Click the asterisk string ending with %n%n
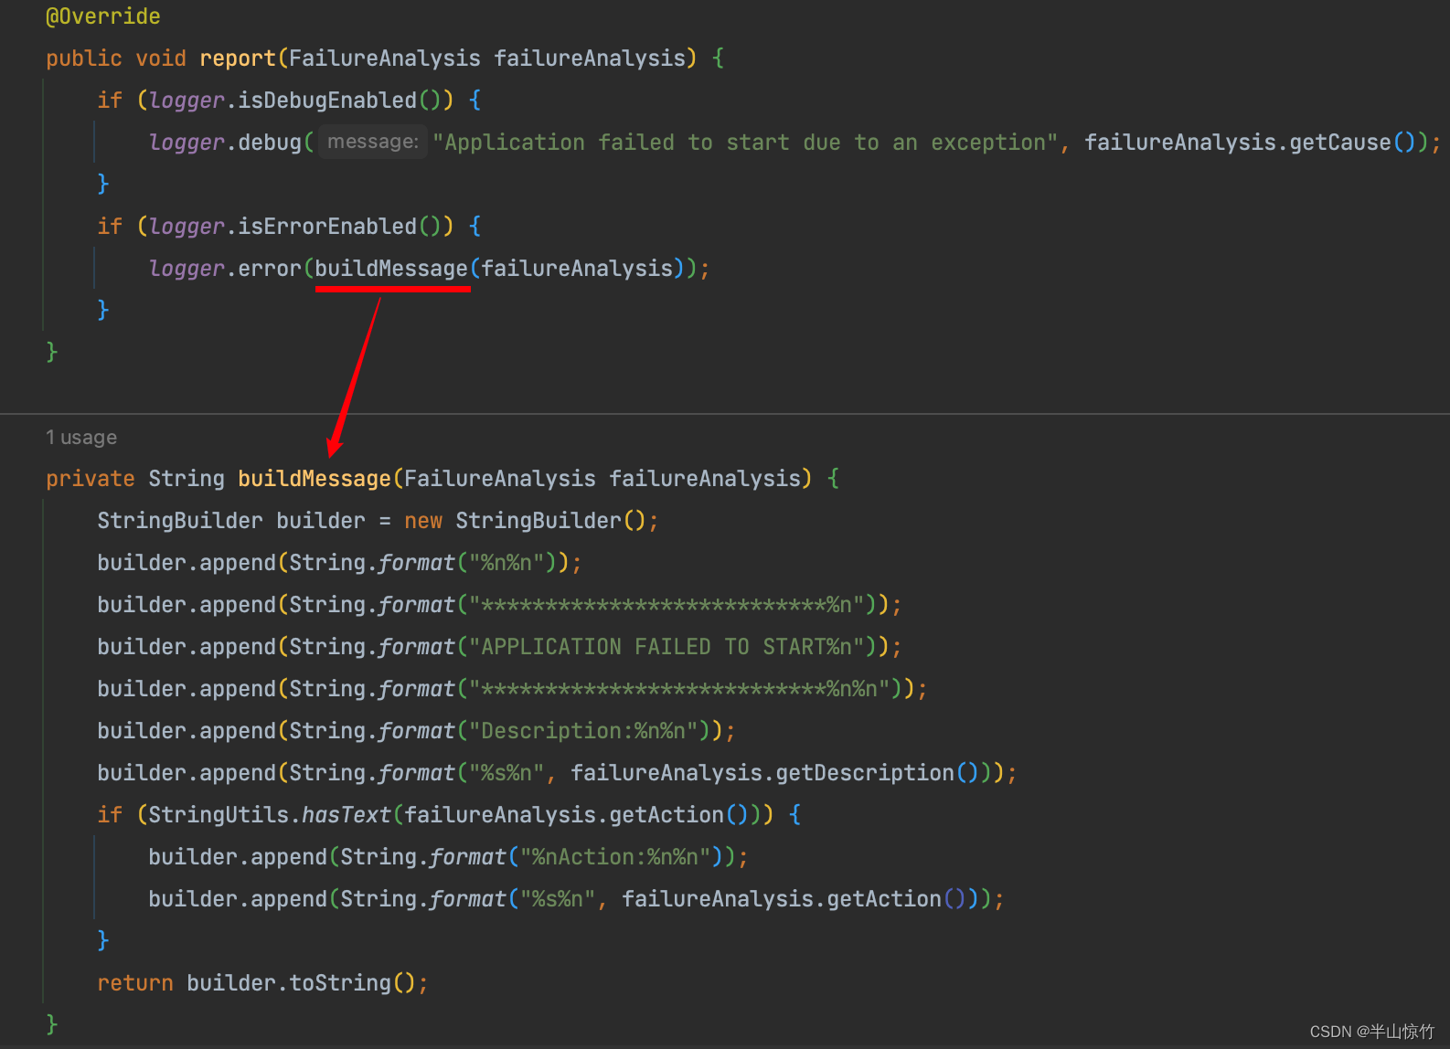Viewport: 1450px width, 1049px height. pos(679,689)
